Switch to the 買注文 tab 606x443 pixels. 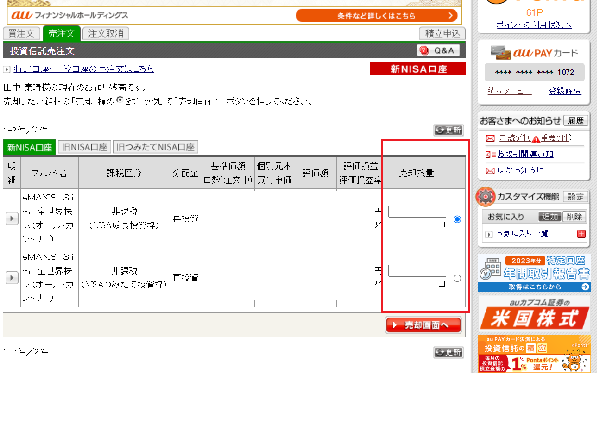pos(21,34)
